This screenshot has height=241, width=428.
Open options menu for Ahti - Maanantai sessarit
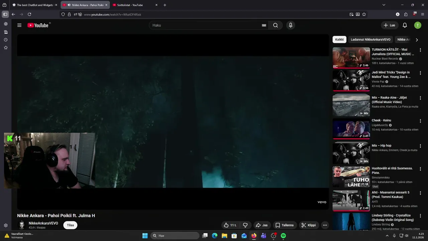coord(420,193)
